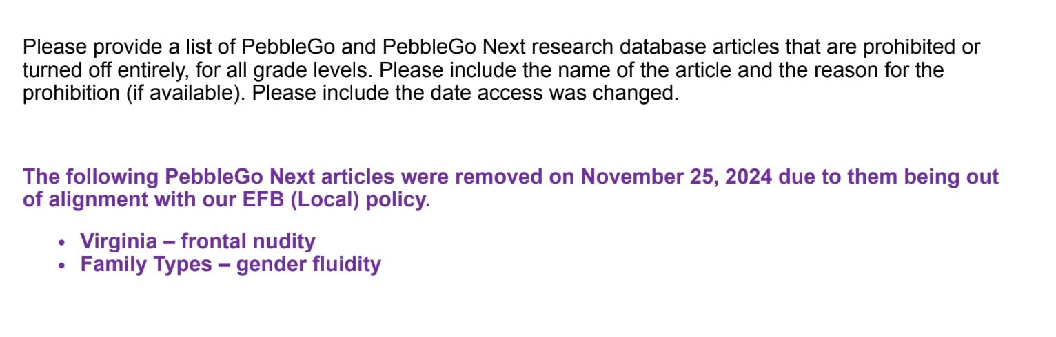Click the phrase 'gender fluidity'

point(308,264)
